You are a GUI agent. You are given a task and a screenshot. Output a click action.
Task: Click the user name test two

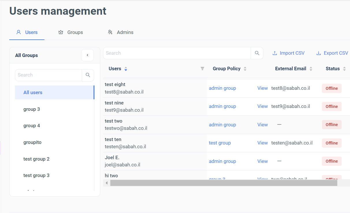coord(113,121)
